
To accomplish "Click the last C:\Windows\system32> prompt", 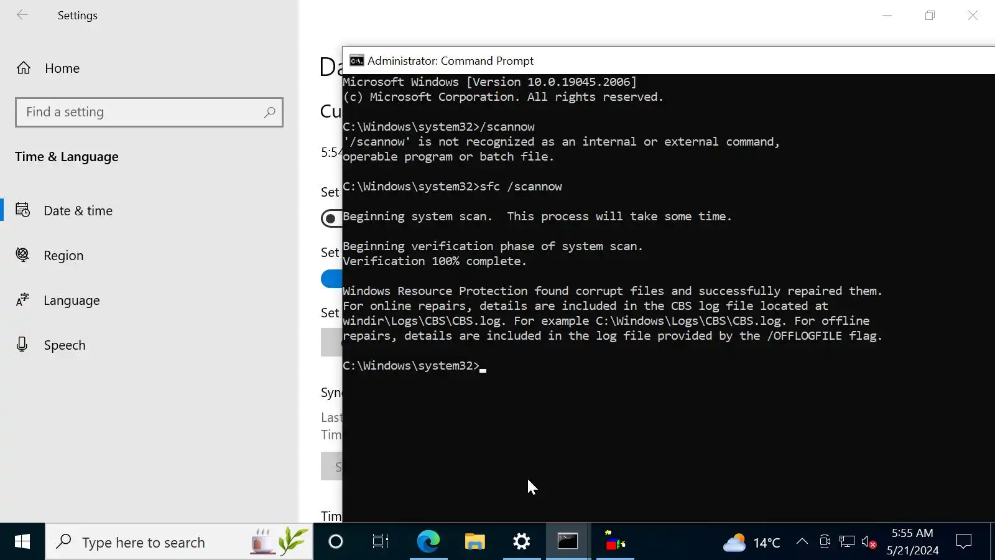I will click(411, 365).
